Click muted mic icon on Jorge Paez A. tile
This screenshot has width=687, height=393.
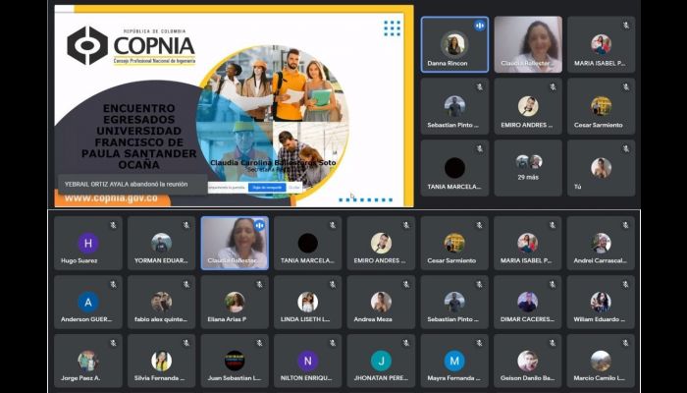[x=114, y=343]
